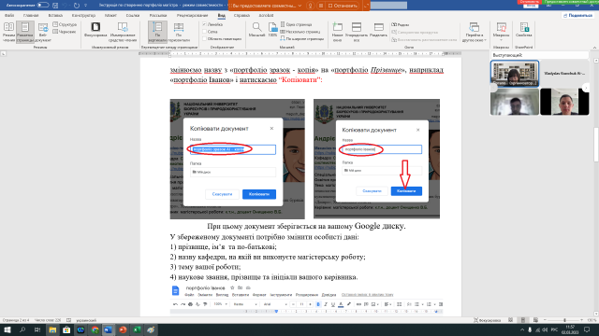This screenshot has height=336, width=599.
Task: Choose Vertical page movement (По вертикали)
Action: pyautogui.click(x=157, y=32)
